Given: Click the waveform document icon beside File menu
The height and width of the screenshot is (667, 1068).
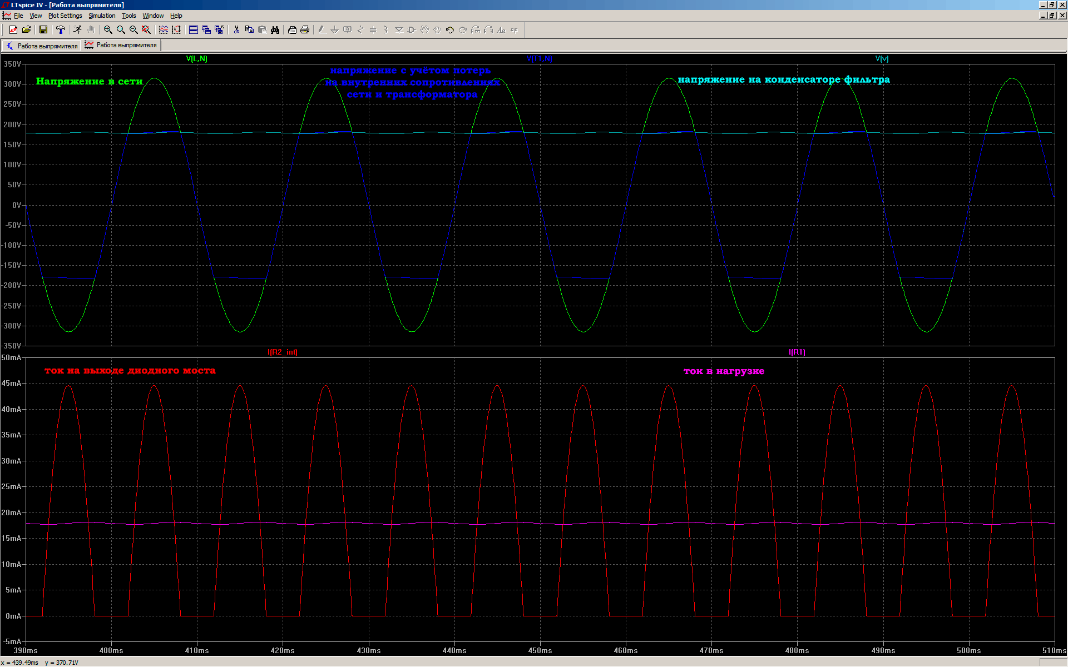Looking at the screenshot, I should pos(7,16).
